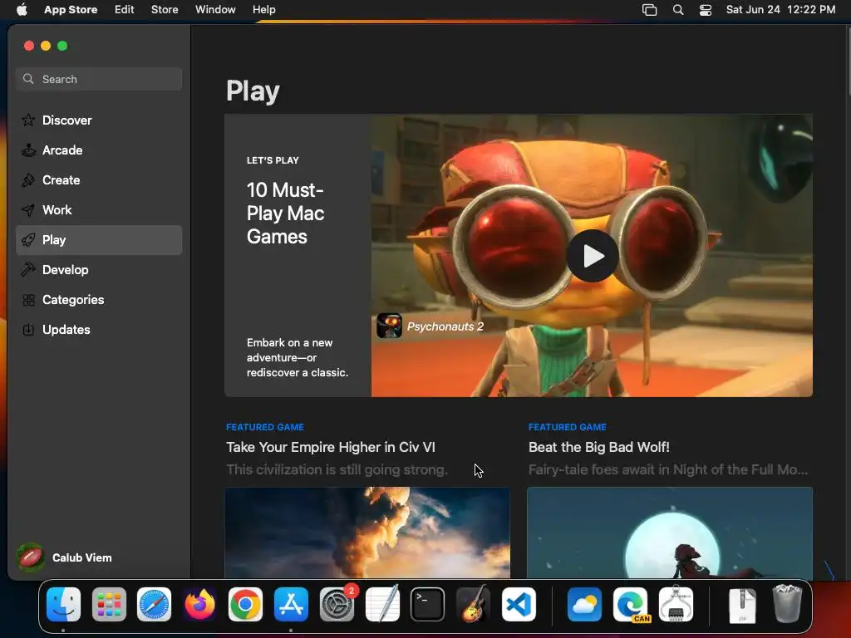Launch Firefox from the dock
851x638 pixels.
point(199,604)
